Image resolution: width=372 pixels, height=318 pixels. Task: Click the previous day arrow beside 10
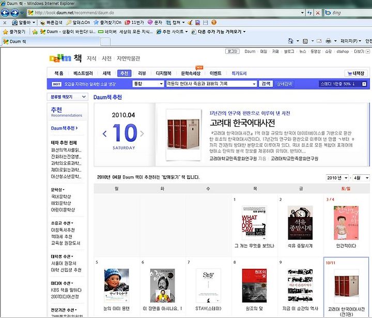tap(104, 134)
